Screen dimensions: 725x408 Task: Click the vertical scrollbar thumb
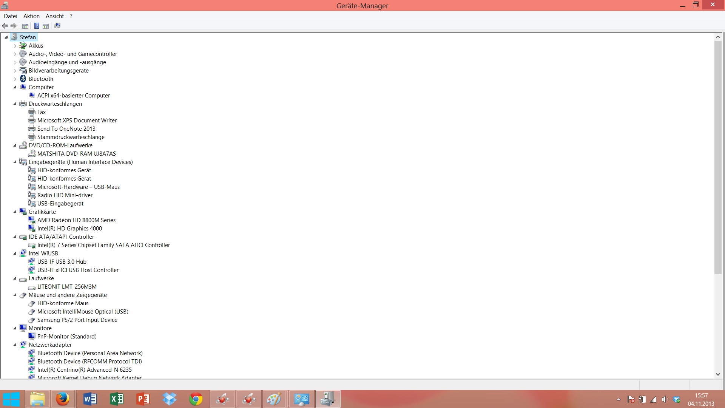(x=718, y=158)
